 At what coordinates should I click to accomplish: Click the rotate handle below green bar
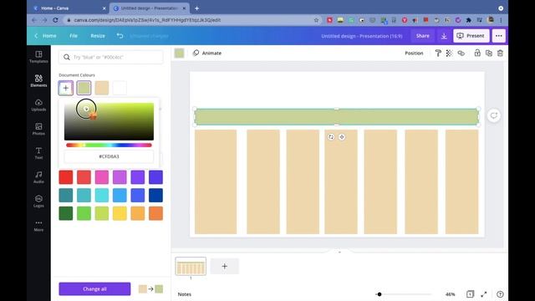pos(331,137)
